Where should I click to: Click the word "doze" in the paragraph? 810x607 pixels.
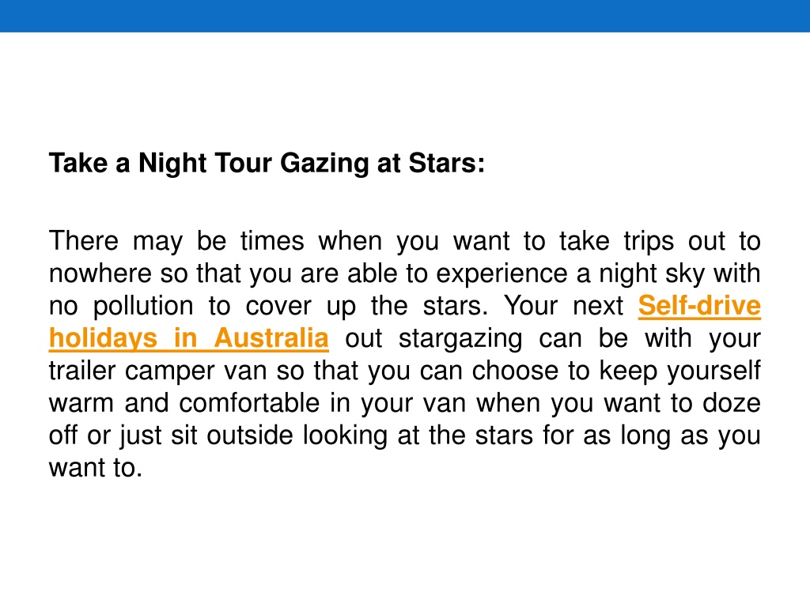(x=732, y=403)
